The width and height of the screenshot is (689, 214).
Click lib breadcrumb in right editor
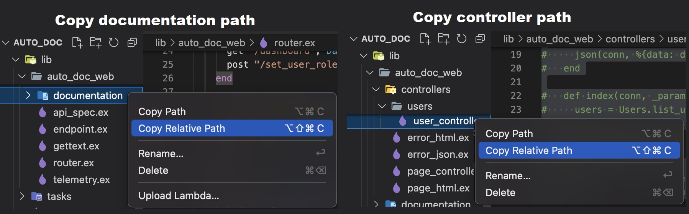click(x=509, y=39)
